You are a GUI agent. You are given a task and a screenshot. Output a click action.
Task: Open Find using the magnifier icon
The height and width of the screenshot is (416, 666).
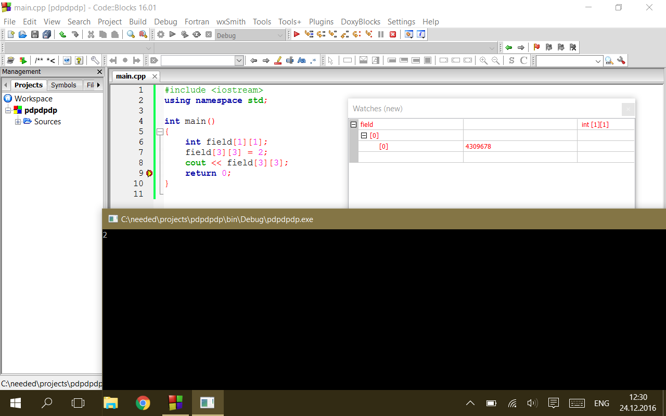(x=131, y=35)
